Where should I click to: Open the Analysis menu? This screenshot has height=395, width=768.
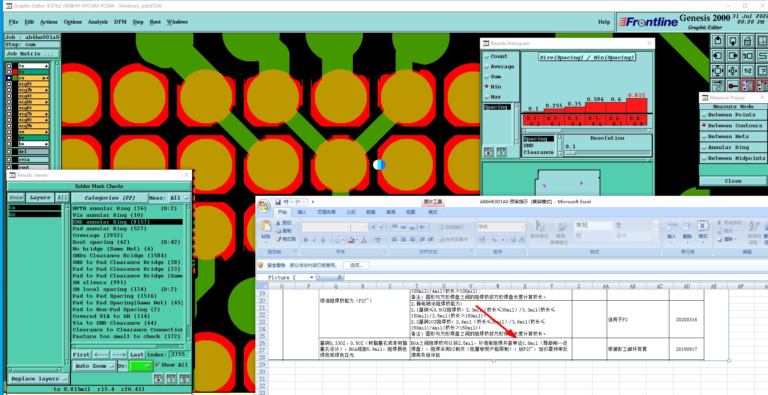pos(98,22)
